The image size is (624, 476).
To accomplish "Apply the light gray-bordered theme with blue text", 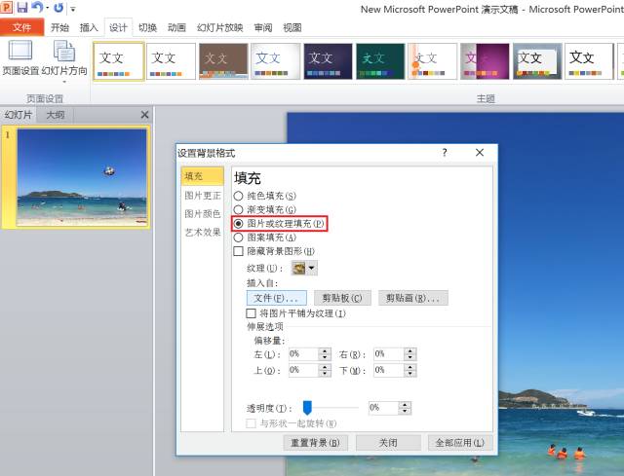I will click(275, 61).
